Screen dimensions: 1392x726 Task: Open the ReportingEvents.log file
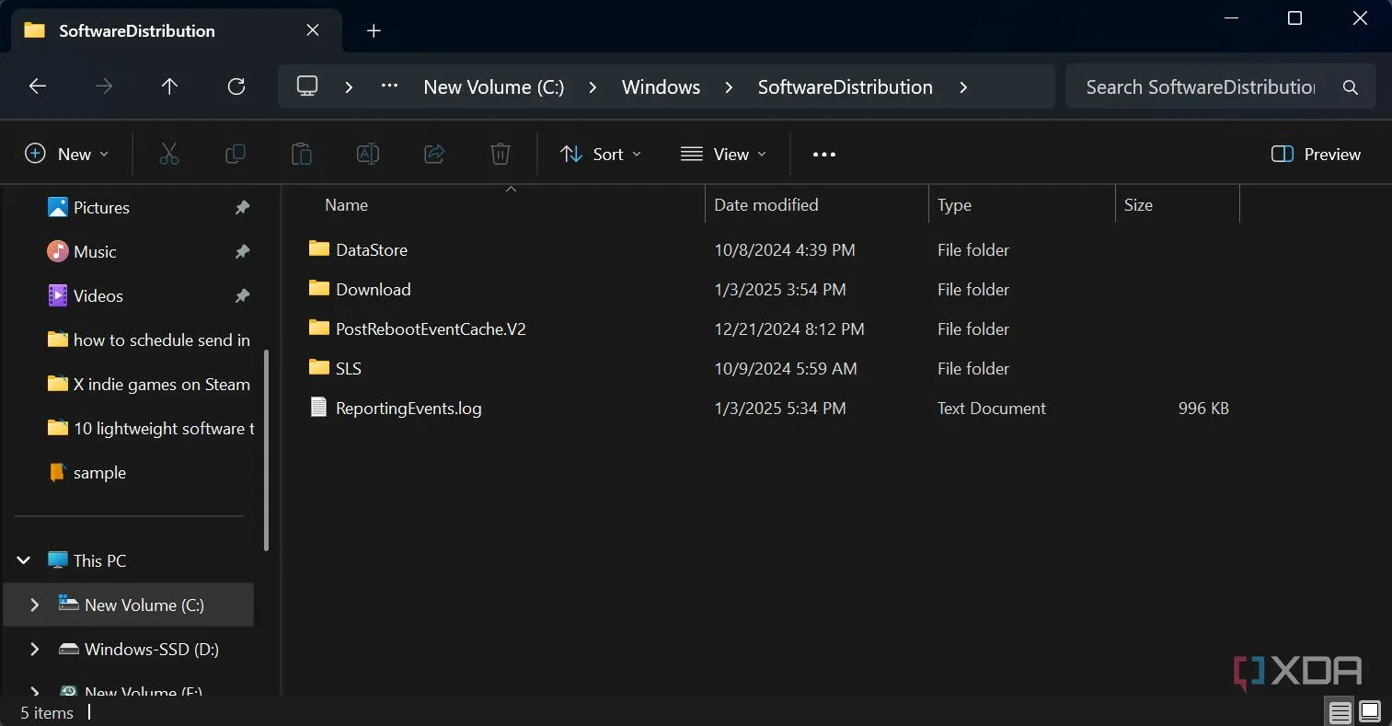coord(408,408)
